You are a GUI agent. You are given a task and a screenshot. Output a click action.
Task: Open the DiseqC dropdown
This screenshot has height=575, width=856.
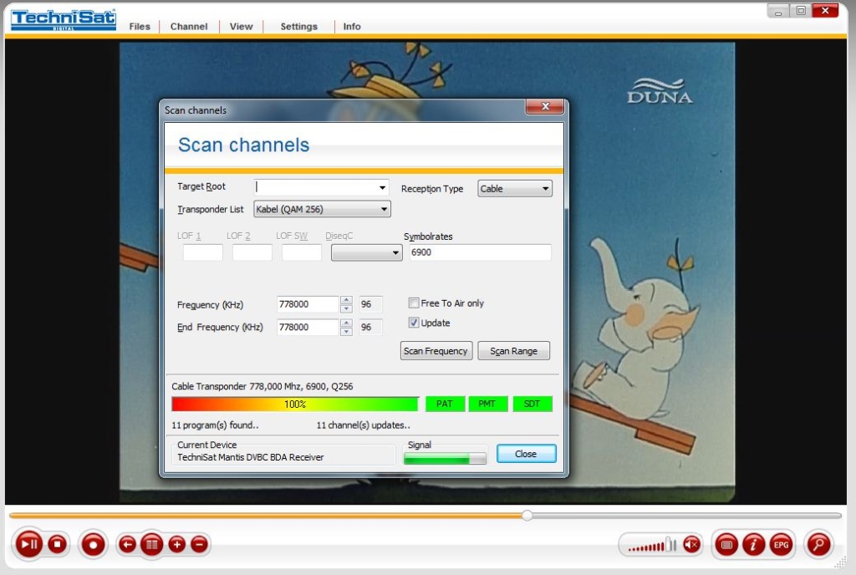click(x=367, y=252)
